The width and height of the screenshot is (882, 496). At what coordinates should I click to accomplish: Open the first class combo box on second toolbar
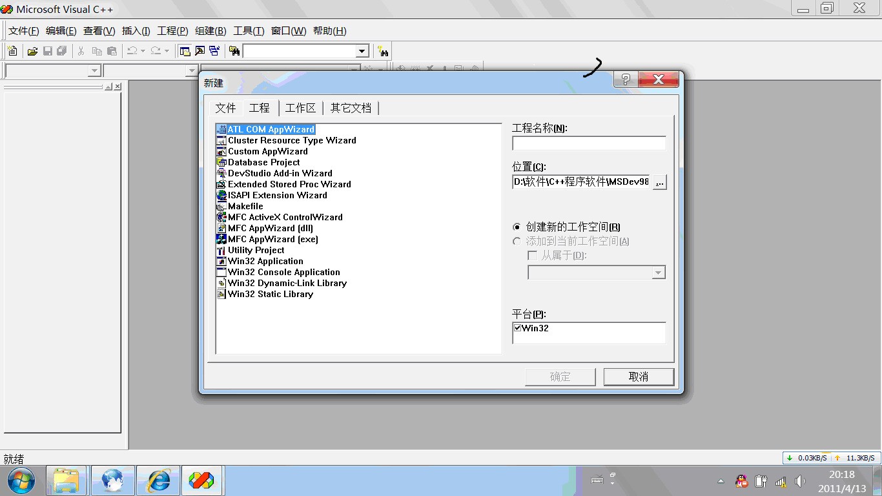[x=53, y=70]
